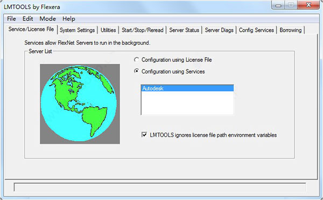Open the Mode menu
Viewport: 323px width, 200px height.
coord(47,19)
